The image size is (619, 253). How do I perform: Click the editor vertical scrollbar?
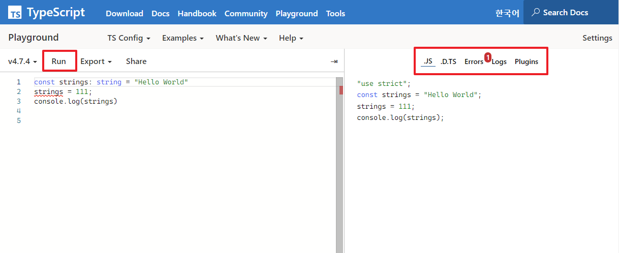339,165
